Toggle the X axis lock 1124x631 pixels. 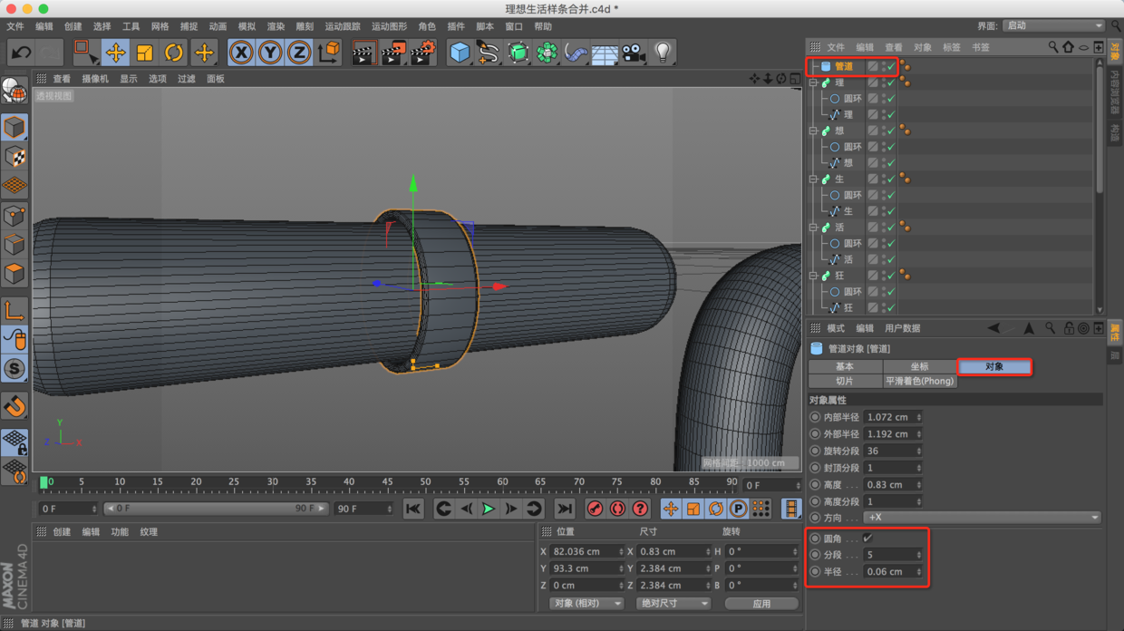(x=241, y=53)
